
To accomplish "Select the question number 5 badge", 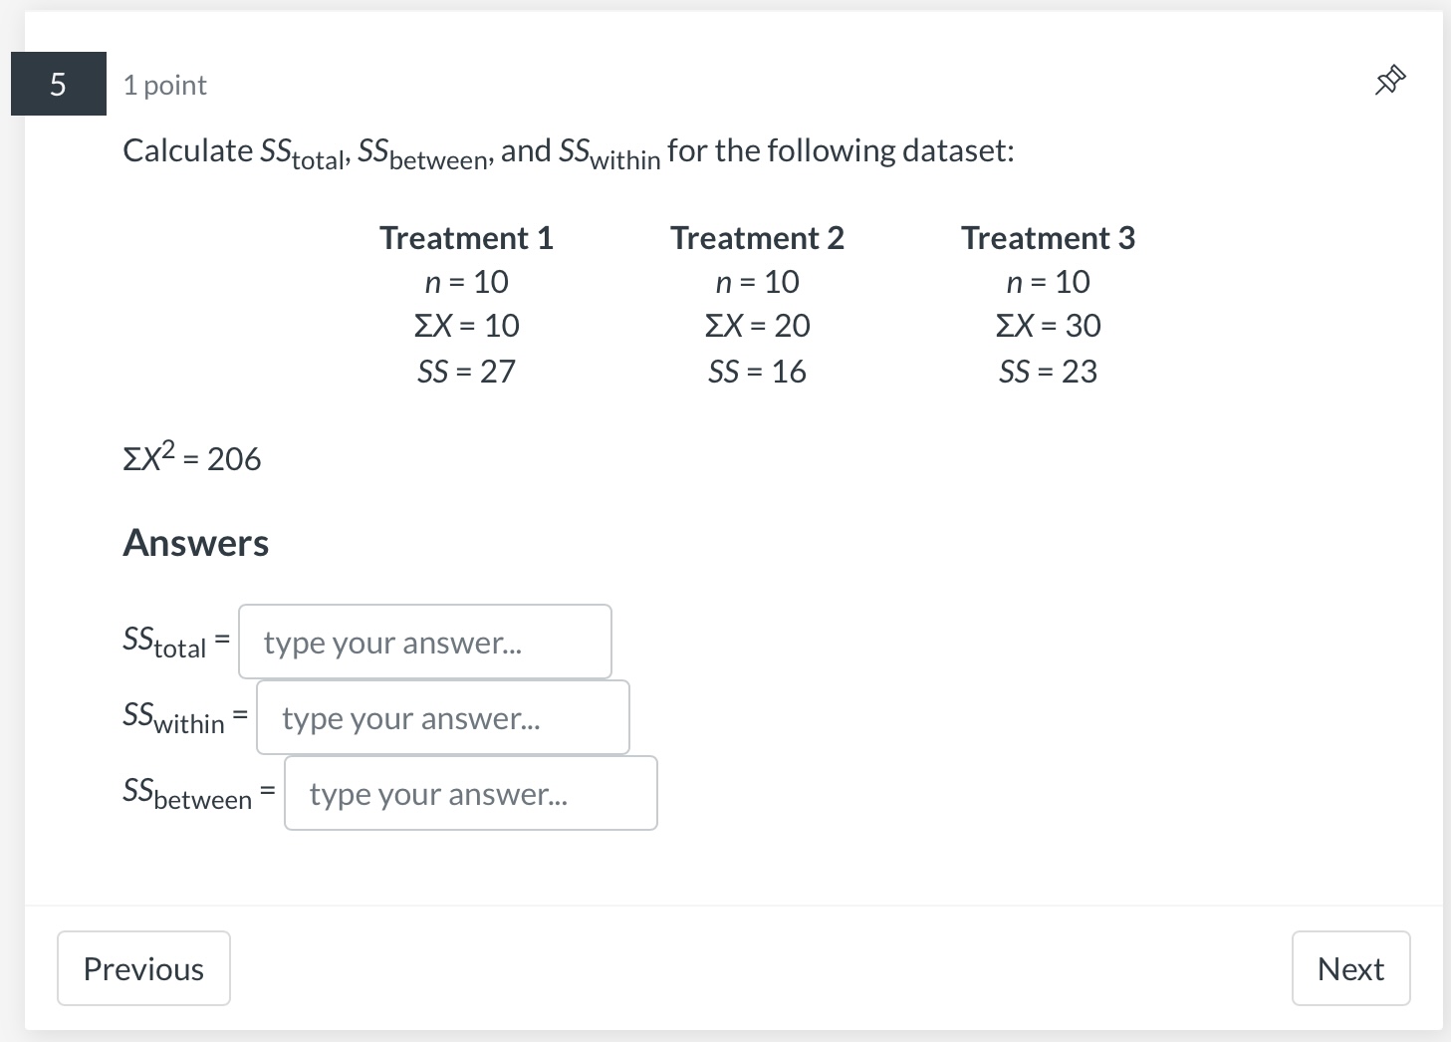I will [58, 84].
